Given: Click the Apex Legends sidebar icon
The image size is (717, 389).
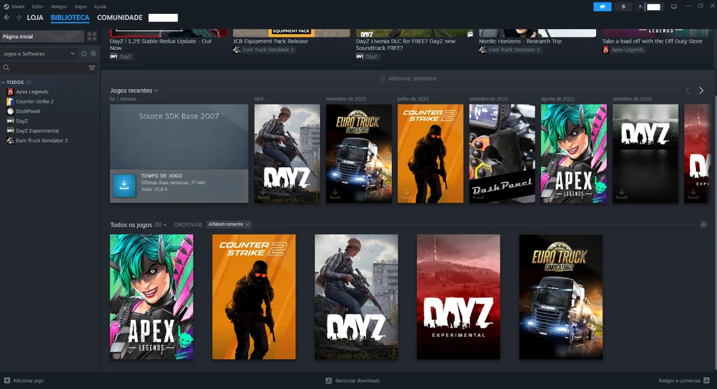Looking at the screenshot, I should click(10, 92).
